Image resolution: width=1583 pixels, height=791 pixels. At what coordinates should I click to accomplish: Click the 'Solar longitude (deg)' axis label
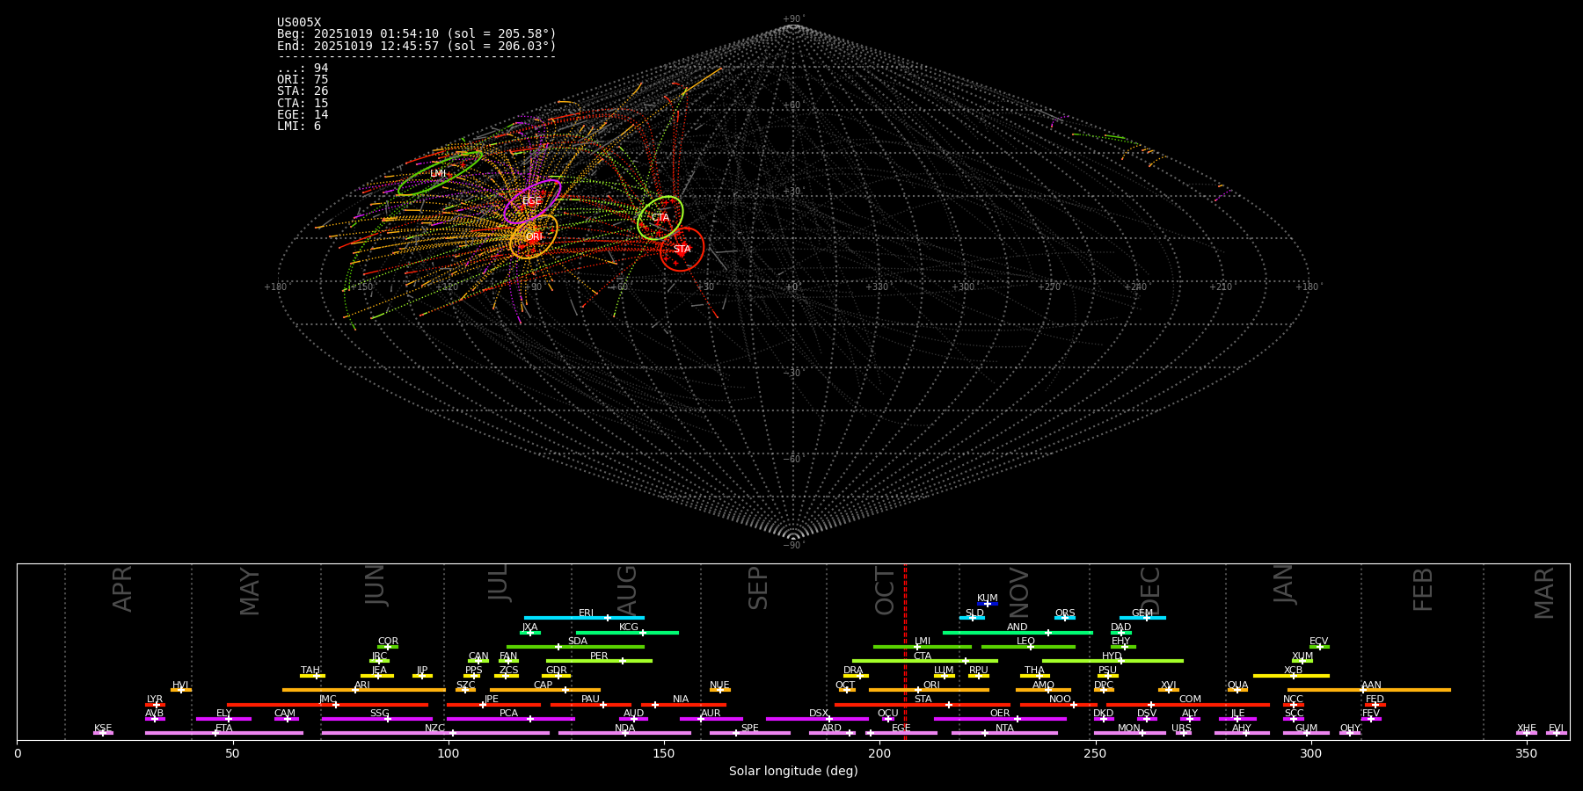coord(793,771)
